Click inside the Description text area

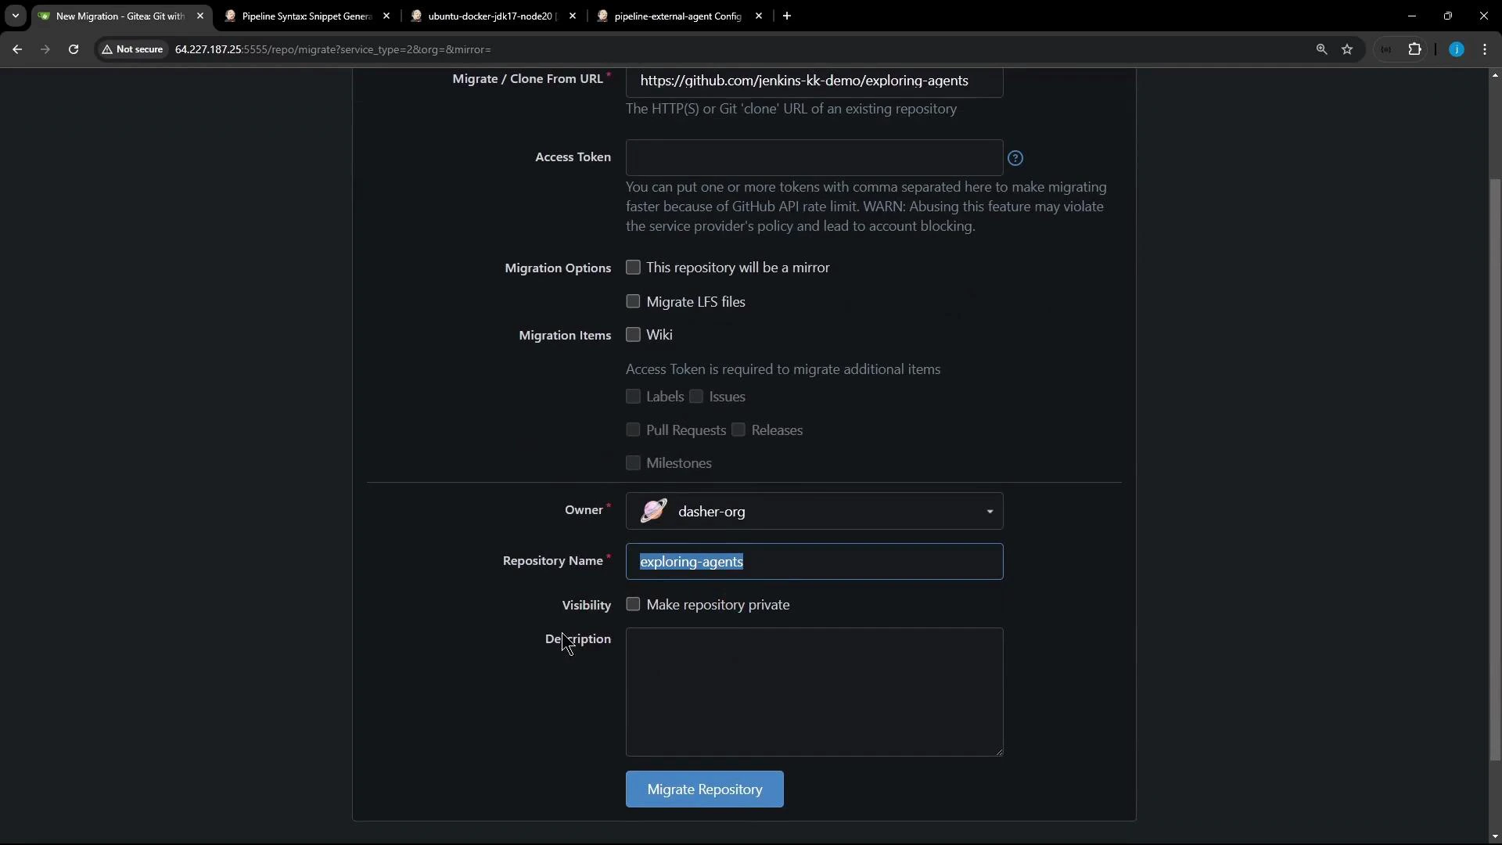tap(814, 692)
